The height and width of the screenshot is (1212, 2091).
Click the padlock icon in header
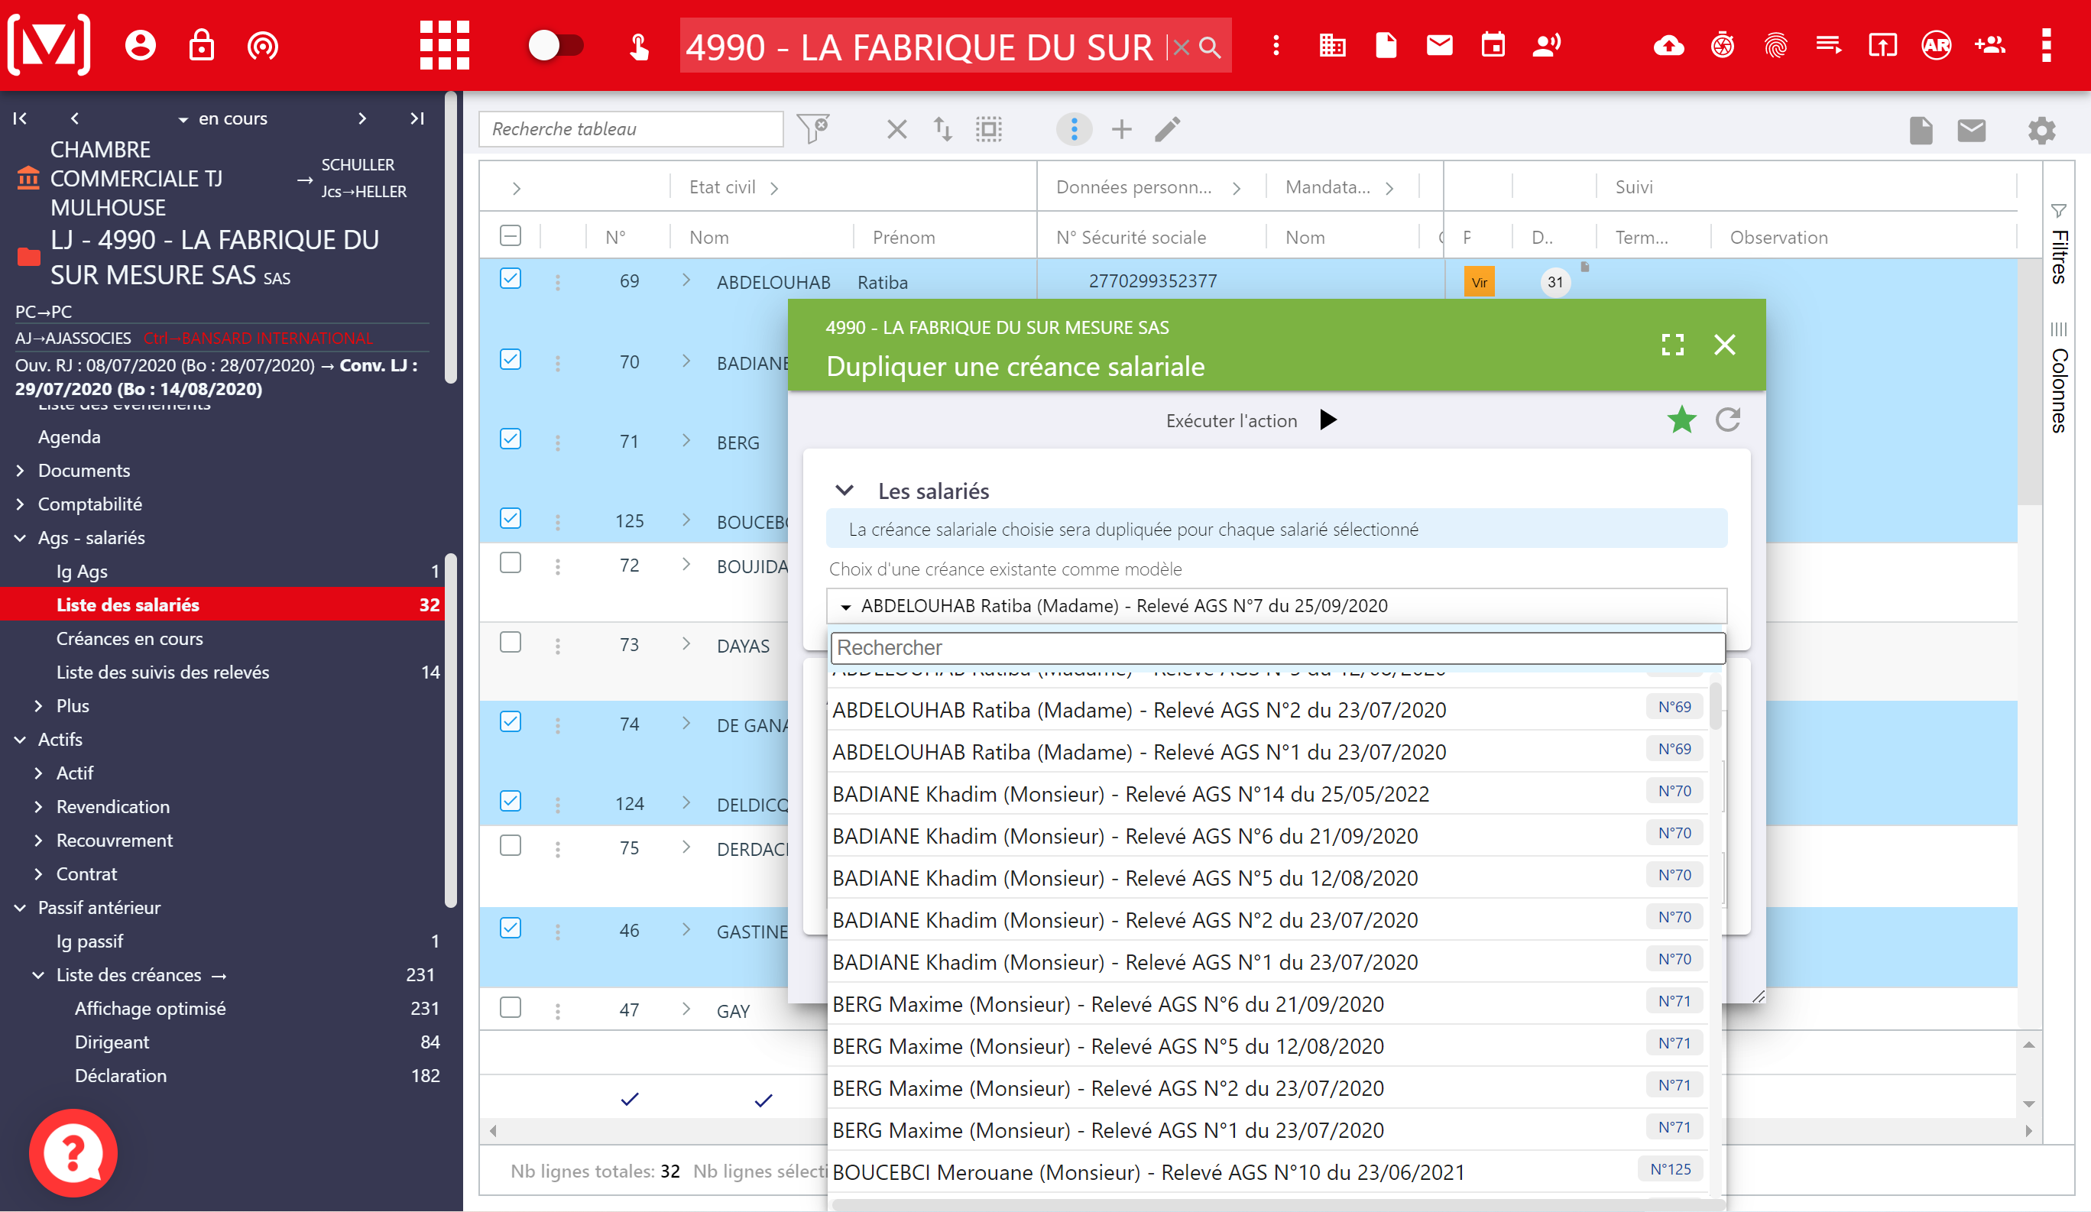pos(202,46)
